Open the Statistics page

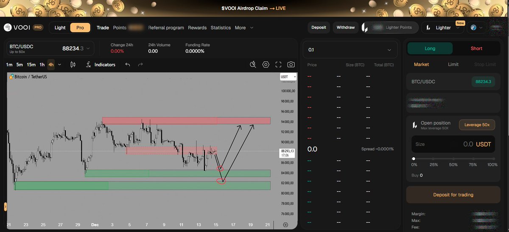pos(221,27)
